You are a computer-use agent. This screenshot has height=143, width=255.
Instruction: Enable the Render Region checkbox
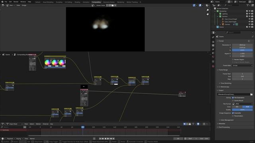pos(233,60)
